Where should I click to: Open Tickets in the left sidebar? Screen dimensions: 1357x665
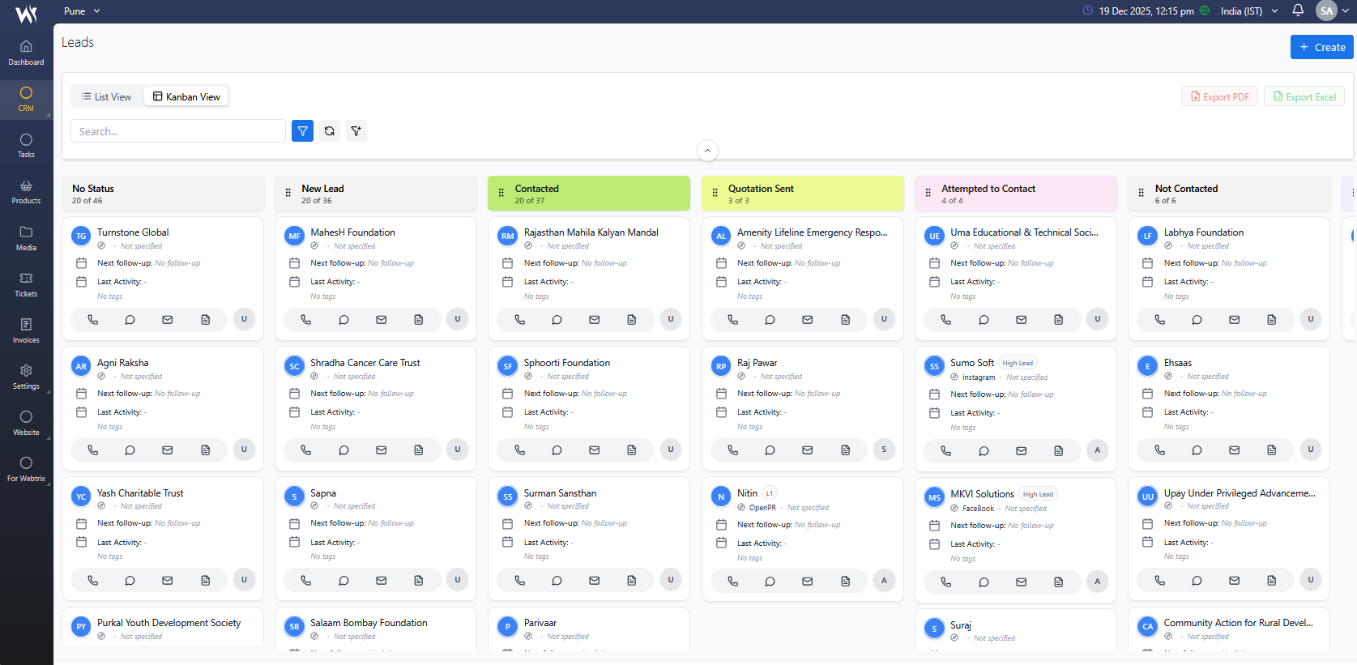point(26,284)
